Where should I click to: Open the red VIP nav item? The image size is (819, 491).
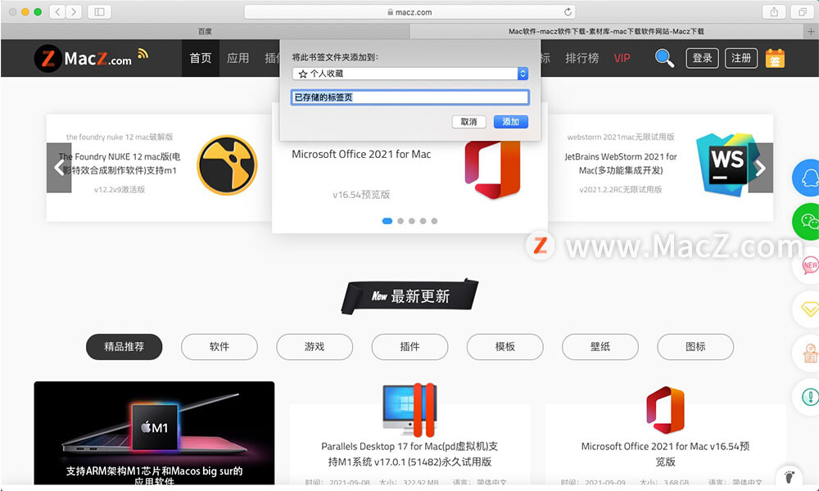pos(622,58)
